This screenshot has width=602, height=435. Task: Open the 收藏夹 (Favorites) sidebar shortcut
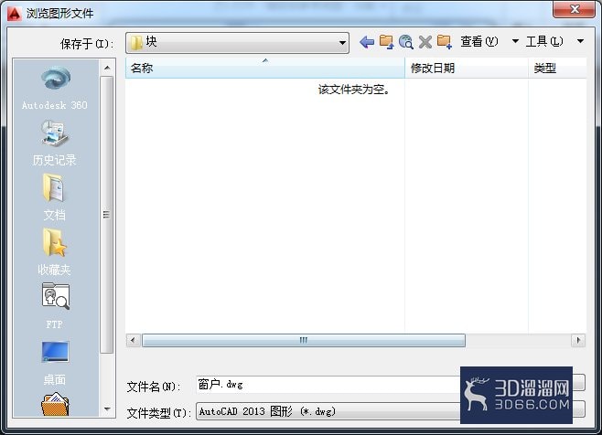point(55,252)
